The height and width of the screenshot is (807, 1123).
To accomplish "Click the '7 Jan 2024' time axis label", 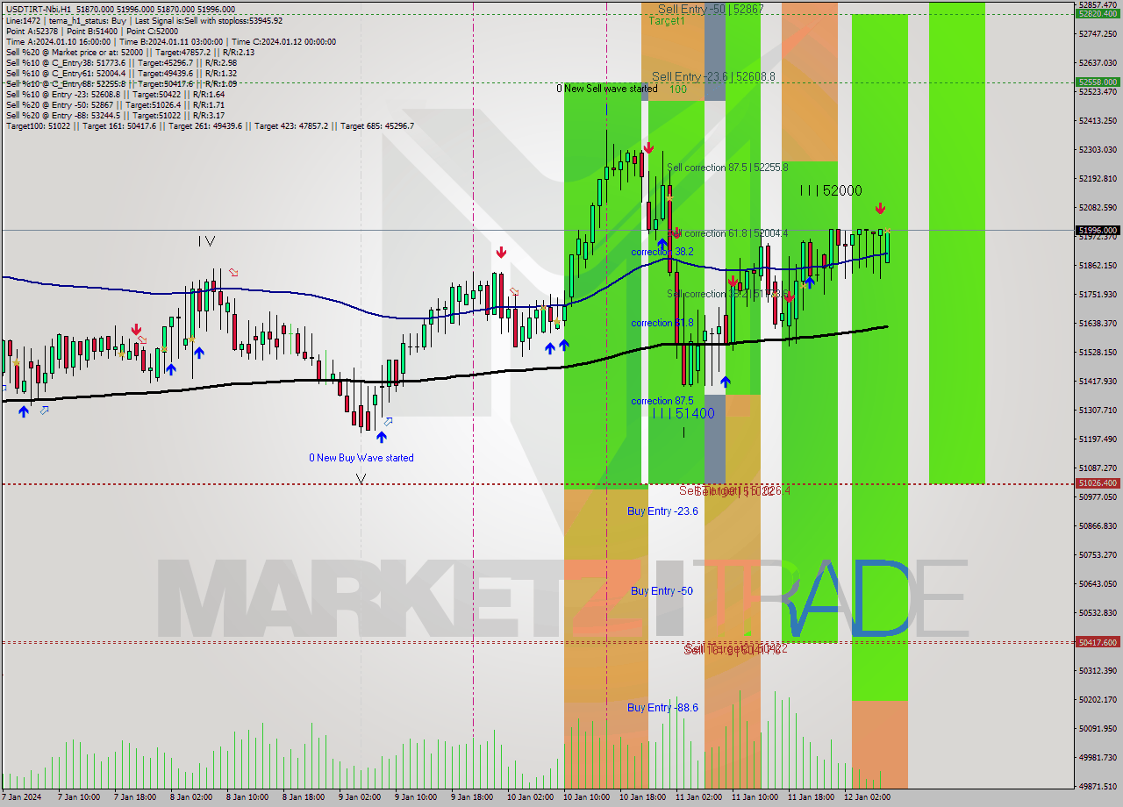I will [x=21, y=797].
